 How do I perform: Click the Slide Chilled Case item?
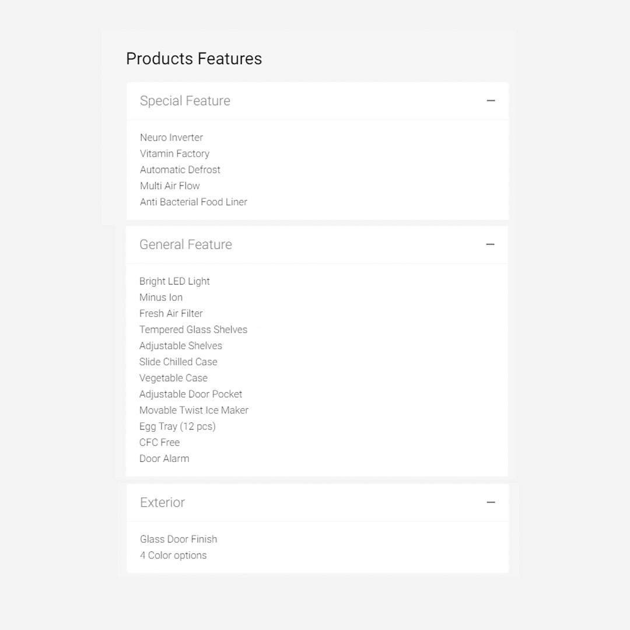pyautogui.click(x=178, y=362)
